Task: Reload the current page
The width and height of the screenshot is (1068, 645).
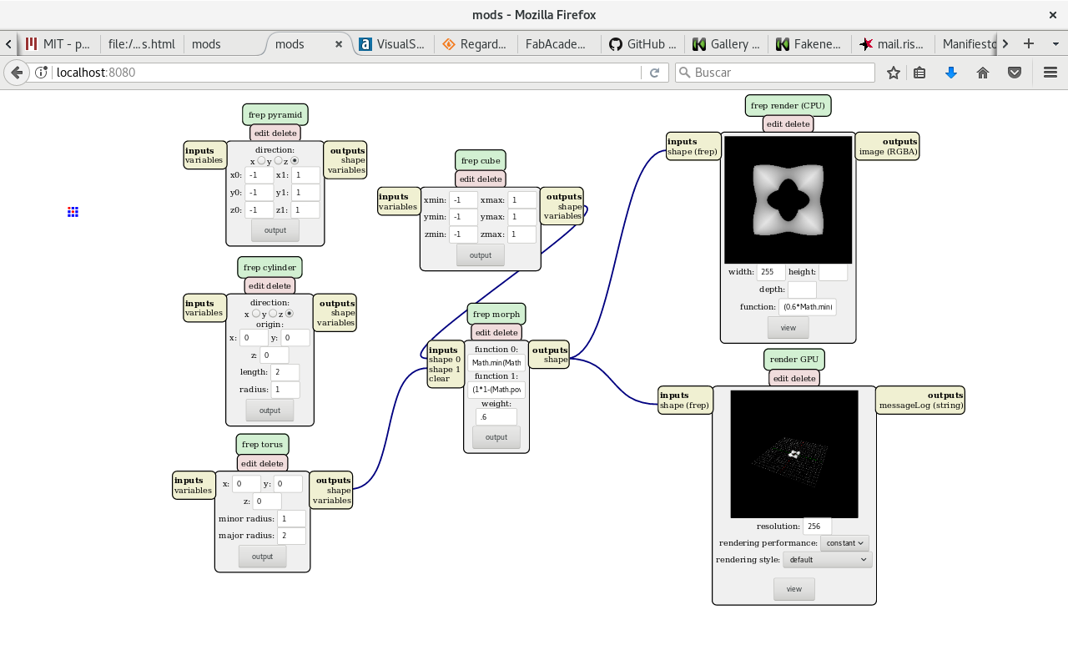Action: [655, 73]
